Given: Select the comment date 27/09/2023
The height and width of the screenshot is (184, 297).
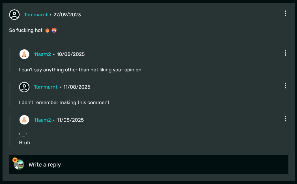Looking at the screenshot, I should [67, 15].
